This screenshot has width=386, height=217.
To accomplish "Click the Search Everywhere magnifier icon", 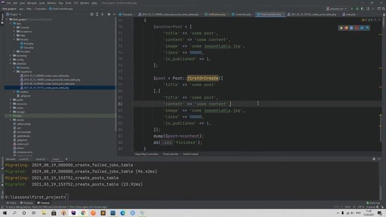I will click(x=384, y=8).
